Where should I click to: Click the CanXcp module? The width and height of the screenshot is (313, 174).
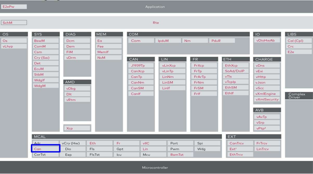pos(141,71)
